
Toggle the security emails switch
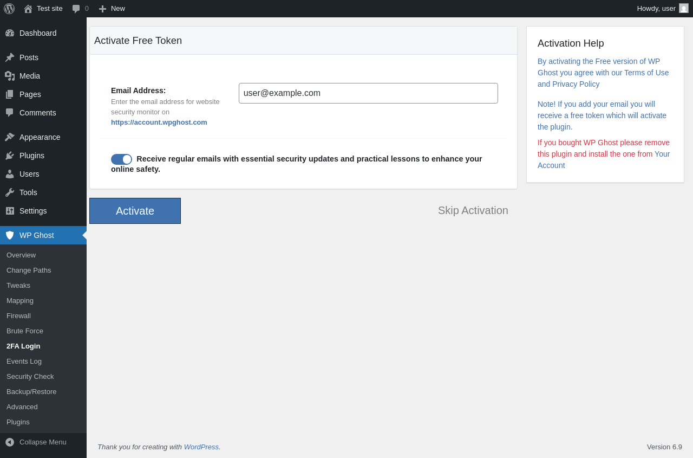point(121,159)
